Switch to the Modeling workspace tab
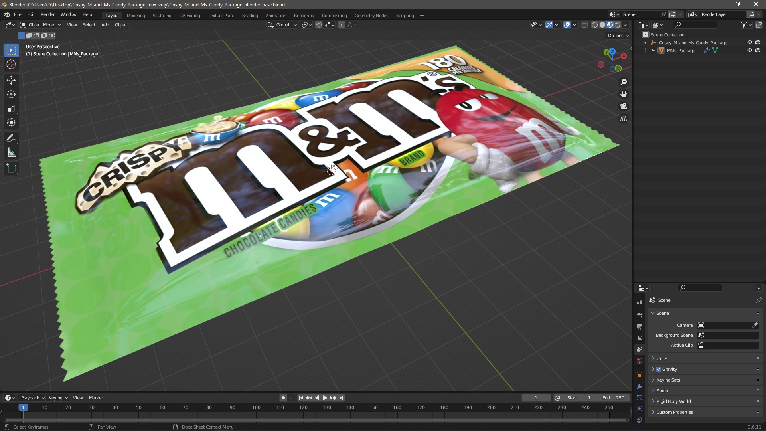This screenshot has width=766, height=431. pos(136,16)
